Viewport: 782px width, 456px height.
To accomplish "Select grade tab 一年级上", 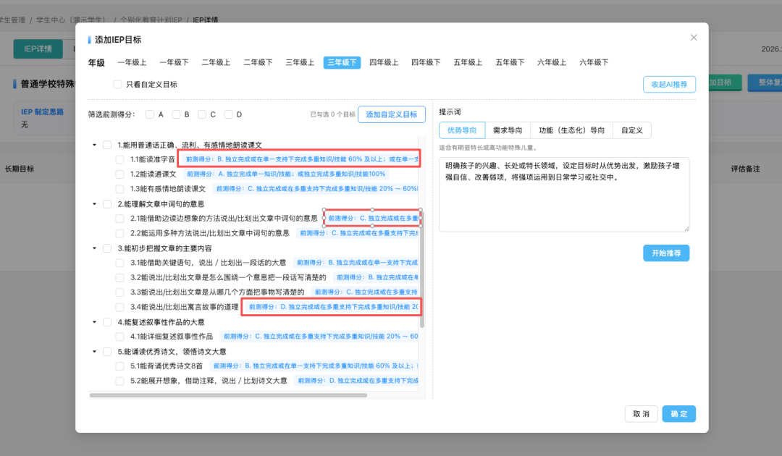I will [133, 62].
